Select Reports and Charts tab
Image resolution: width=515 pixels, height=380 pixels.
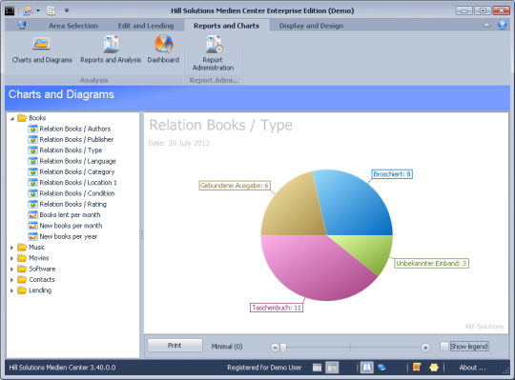tap(226, 26)
